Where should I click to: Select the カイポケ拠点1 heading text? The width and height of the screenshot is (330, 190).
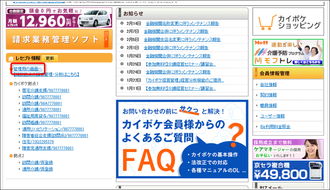(x=26, y=84)
